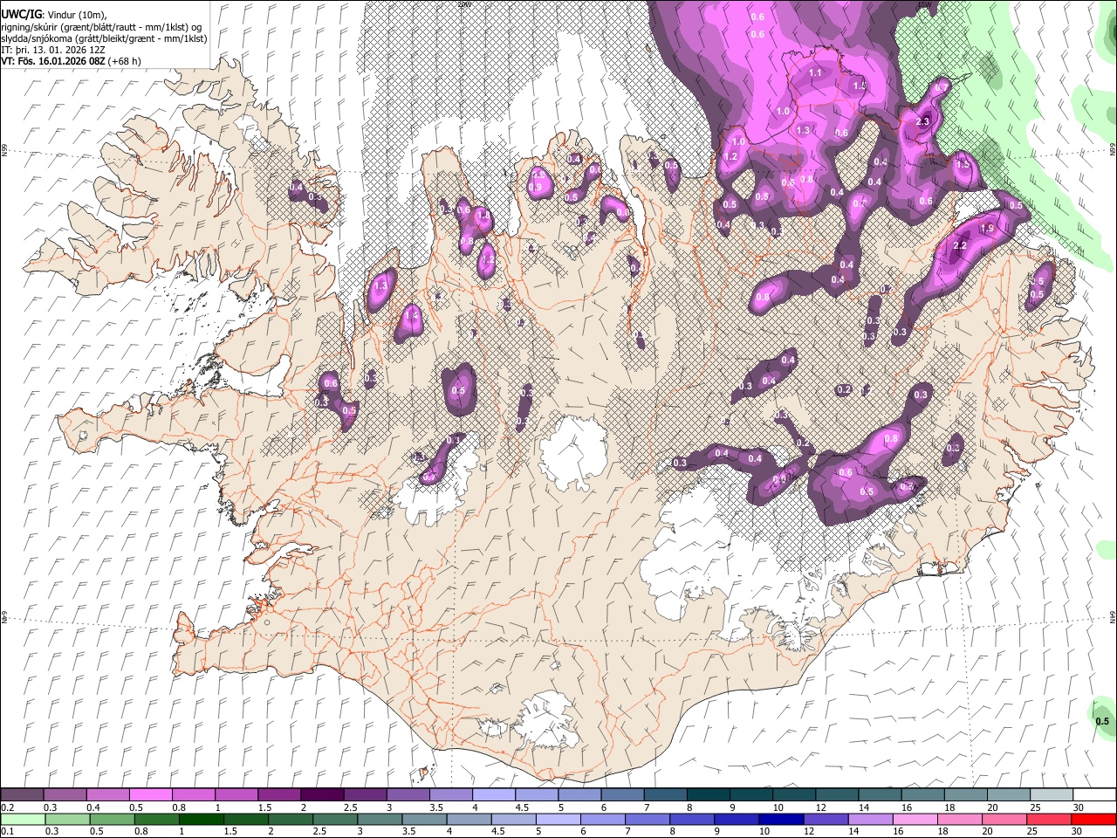Select the dark purple upper swatch between 2 and 2.5
Screen dimensions: 1117x838
(x=321, y=795)
